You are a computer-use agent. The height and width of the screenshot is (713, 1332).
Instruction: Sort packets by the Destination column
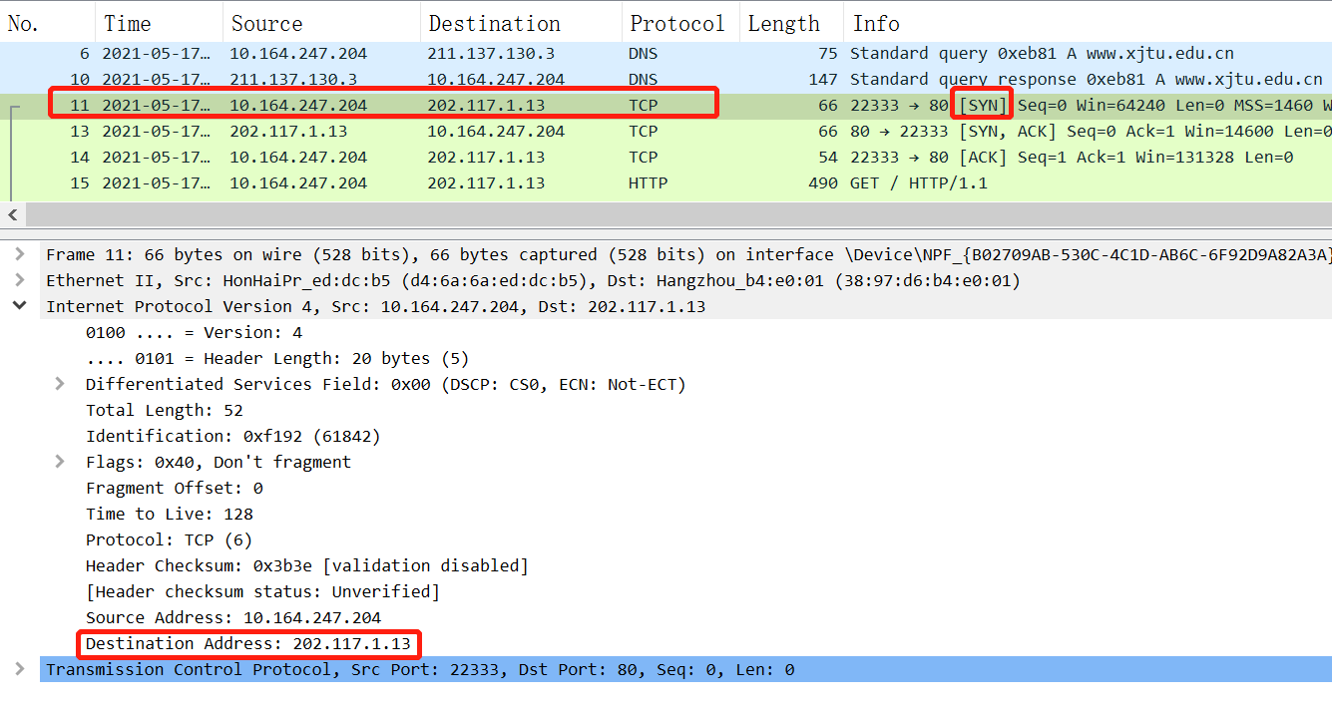tap(494, 22)
